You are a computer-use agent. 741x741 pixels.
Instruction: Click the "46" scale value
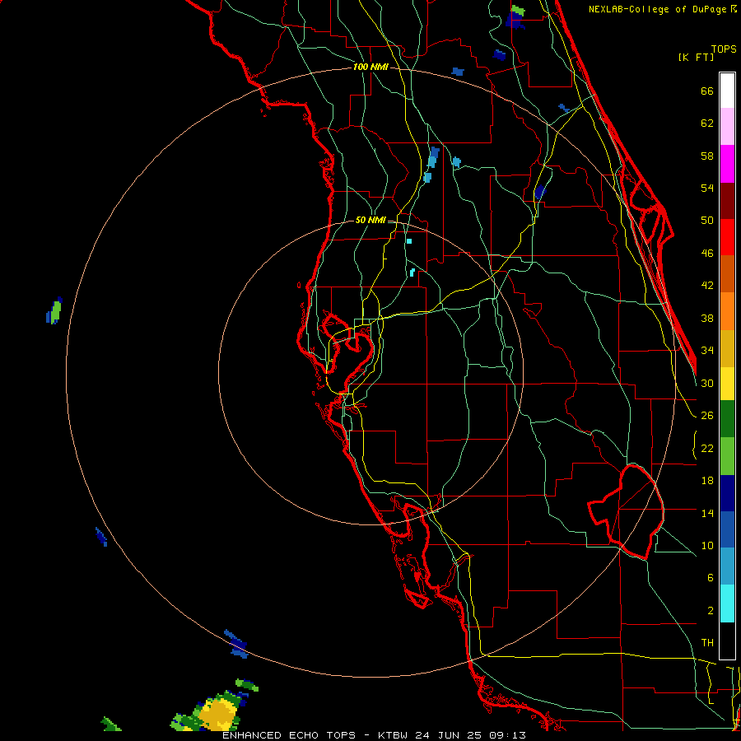[x=707, y=254]
